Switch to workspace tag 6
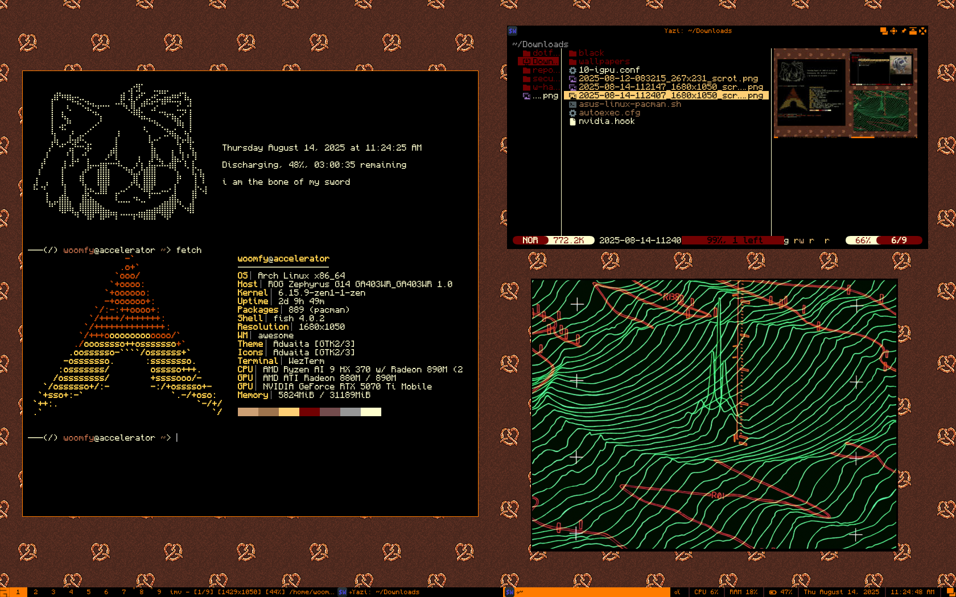The width and height of the screenshot is (956, 597). (106, 592)
